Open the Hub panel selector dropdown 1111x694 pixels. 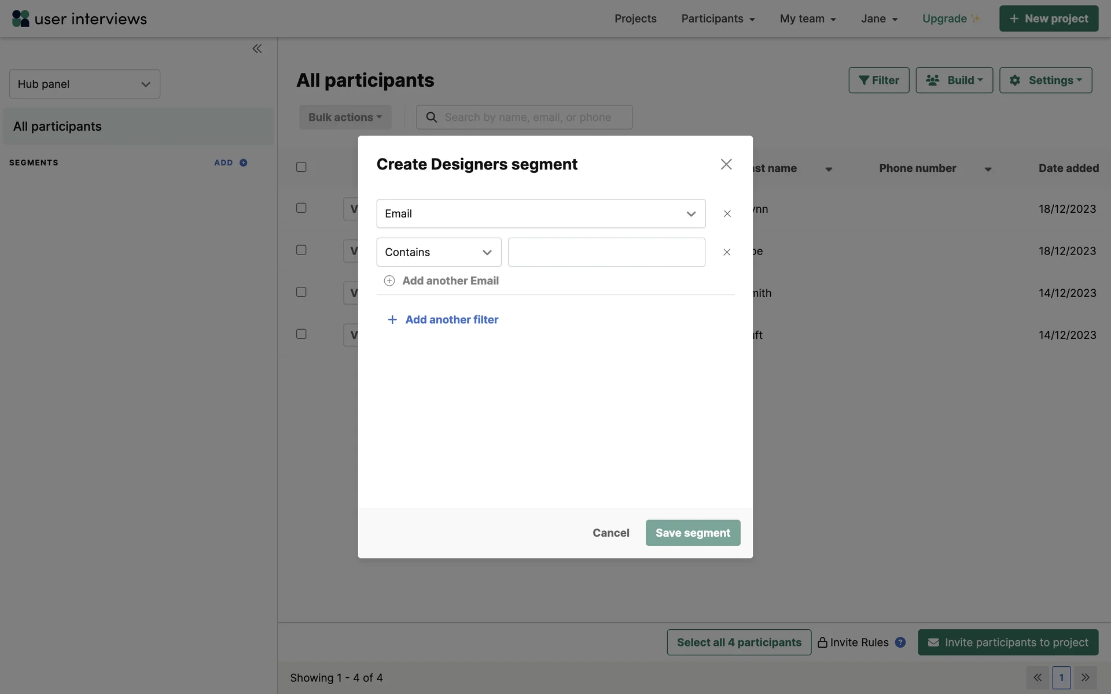(84, 84)
